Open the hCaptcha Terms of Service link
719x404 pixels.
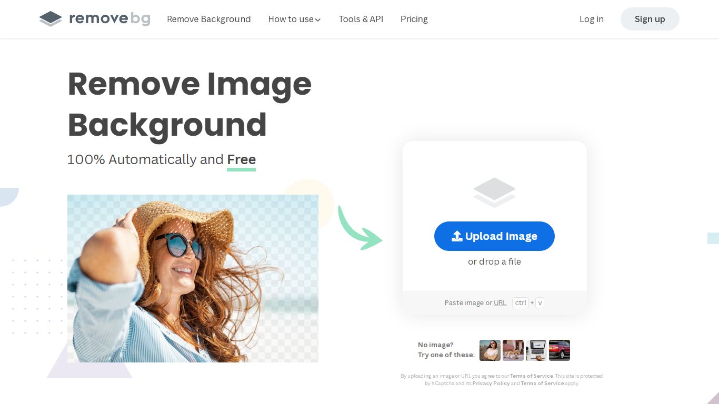click(x=543, y=383)
